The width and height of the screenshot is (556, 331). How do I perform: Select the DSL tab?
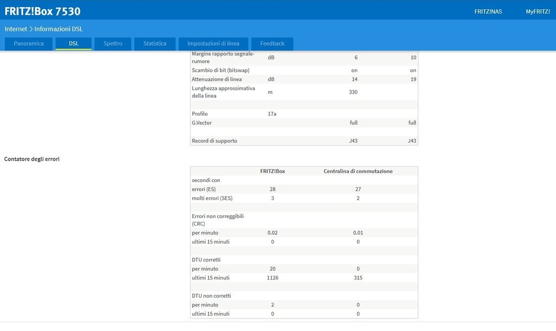[x=73, y=43]
